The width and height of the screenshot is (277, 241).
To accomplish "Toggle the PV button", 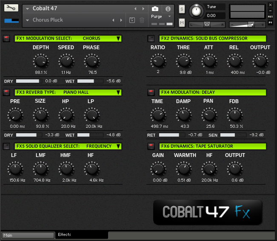I will [x=270, y=22].
